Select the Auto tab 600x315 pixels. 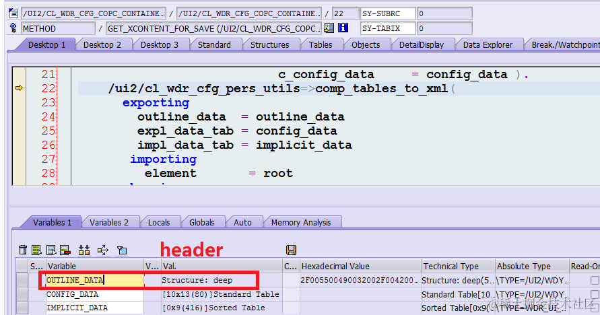pyautogui.click(x=242, y=223)
